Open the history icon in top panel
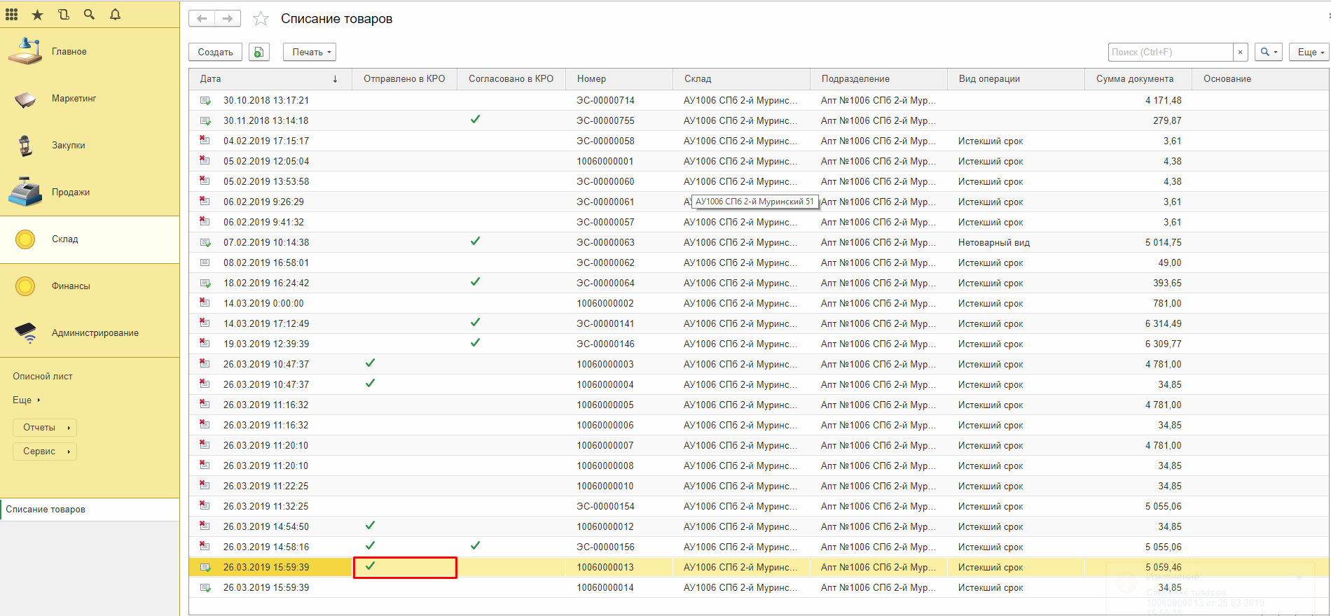1331x616 pixels. (64, 14)
